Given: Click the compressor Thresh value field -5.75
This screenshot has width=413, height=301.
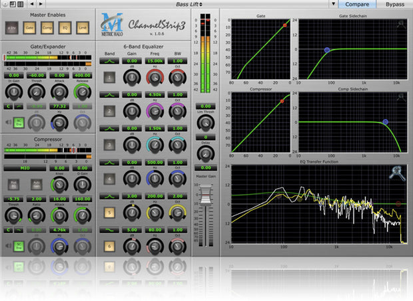Looking at the screenshot, I should click(x=13, y=199).
